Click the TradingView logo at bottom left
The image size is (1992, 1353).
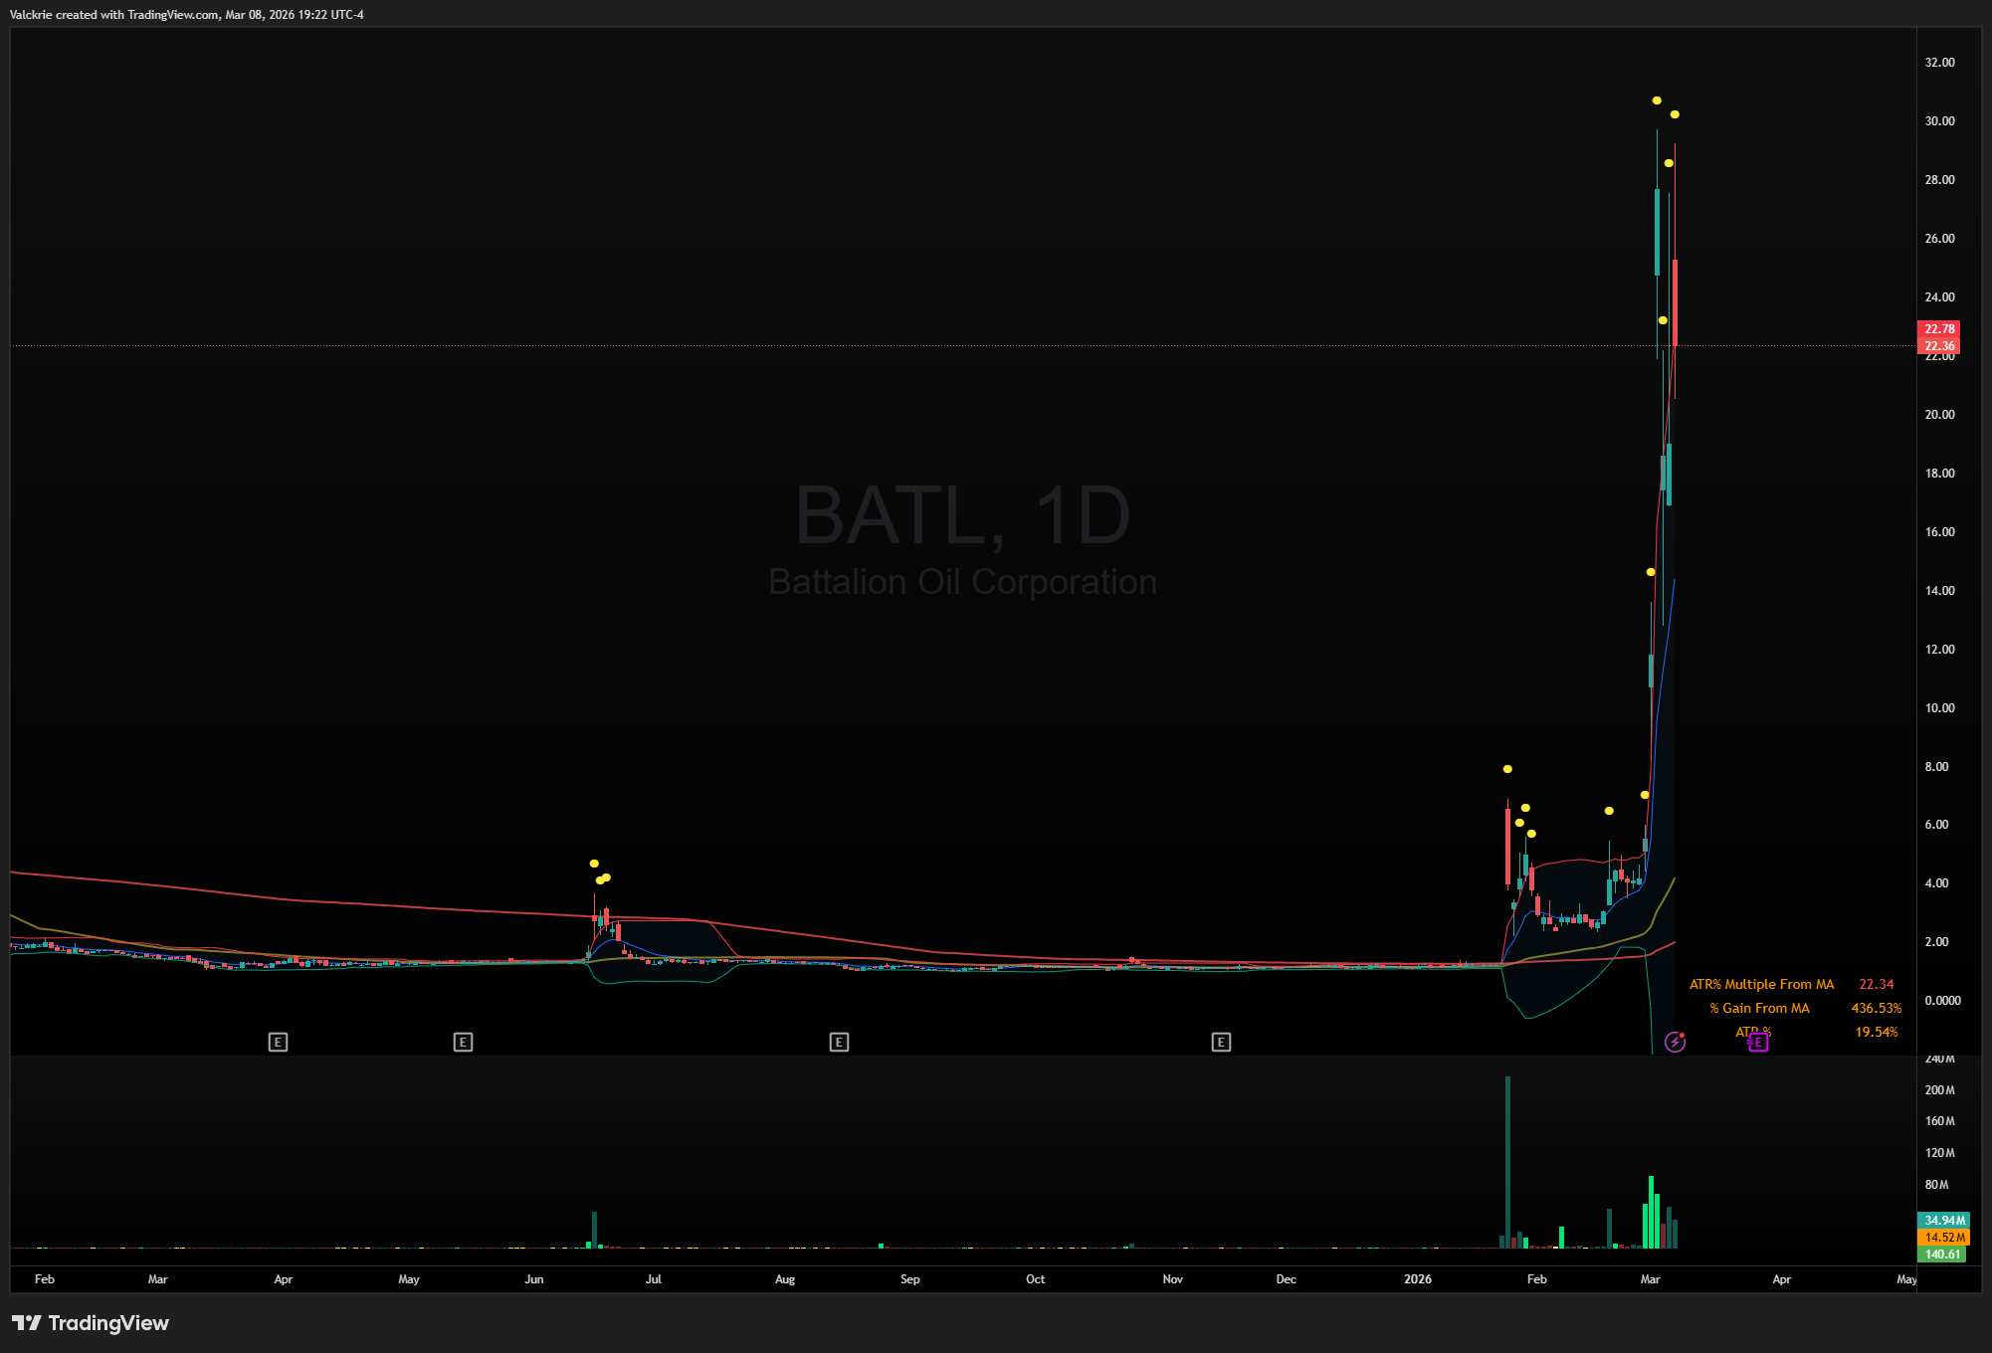91,1323
